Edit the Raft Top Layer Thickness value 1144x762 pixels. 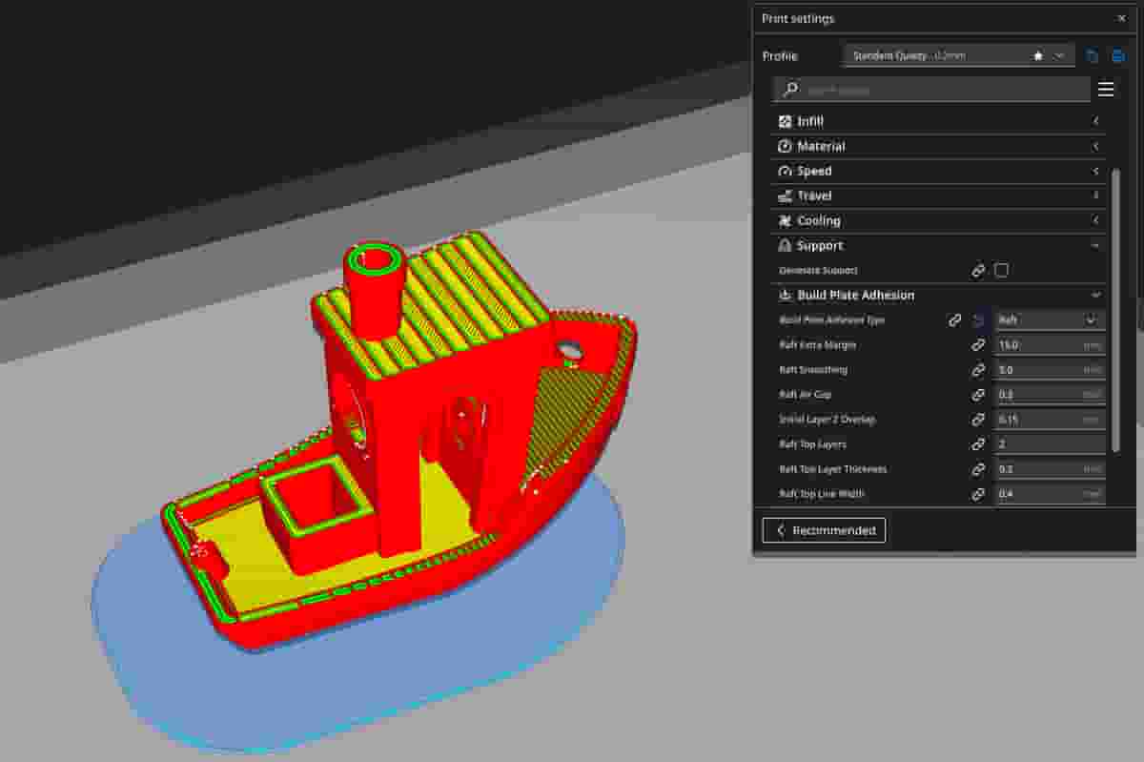(x=1049, y=469)
